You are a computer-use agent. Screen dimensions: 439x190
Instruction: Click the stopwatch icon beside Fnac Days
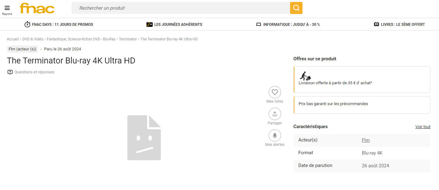coord(27,24)
